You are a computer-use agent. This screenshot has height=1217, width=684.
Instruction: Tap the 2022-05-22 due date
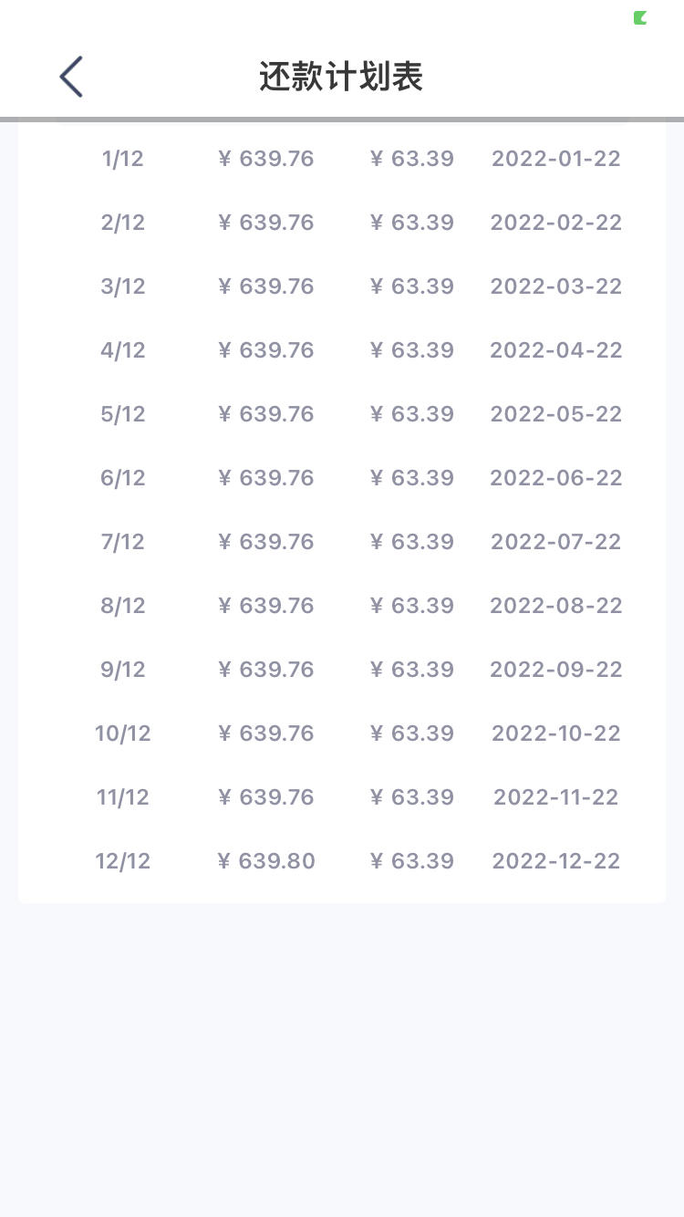556,414
